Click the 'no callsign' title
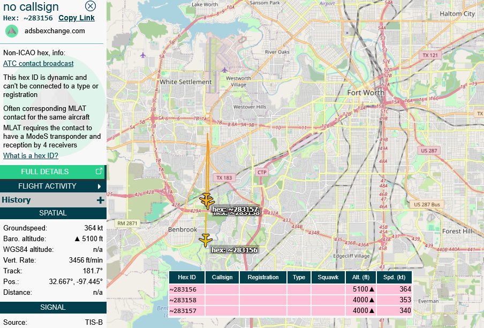Screen dimensions: 484x328 point(31,6)
